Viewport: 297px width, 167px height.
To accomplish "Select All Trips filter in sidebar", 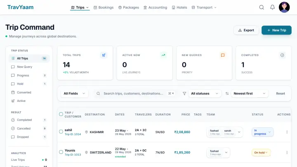I will (29, 58).
